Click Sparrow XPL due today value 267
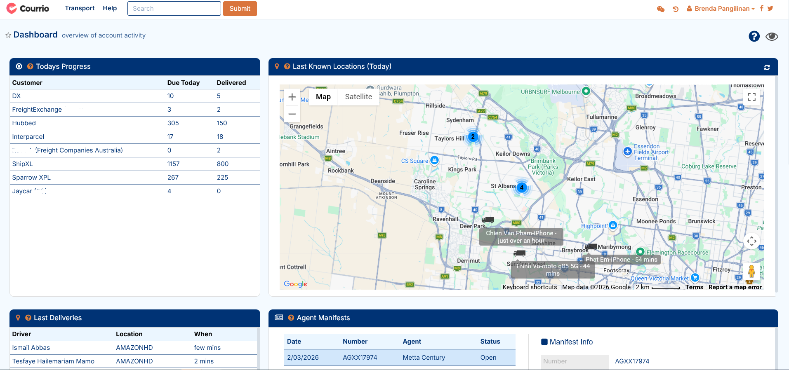The width and height of the screenshot is (789, 370). [173, 178]
